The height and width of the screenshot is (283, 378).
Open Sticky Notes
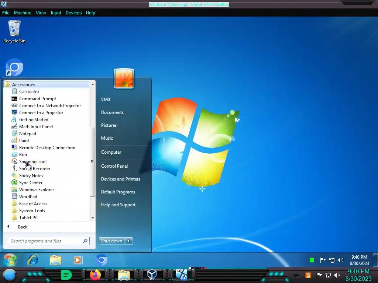[x=31, y=176]
